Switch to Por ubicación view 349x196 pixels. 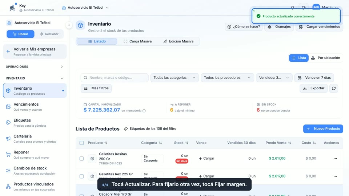[326, 58]
